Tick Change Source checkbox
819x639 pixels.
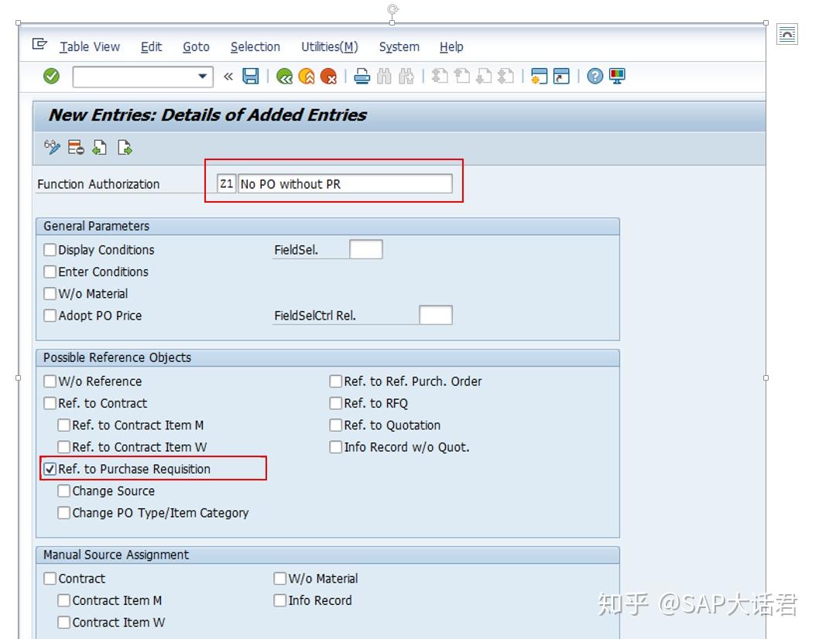coord(63,490)
